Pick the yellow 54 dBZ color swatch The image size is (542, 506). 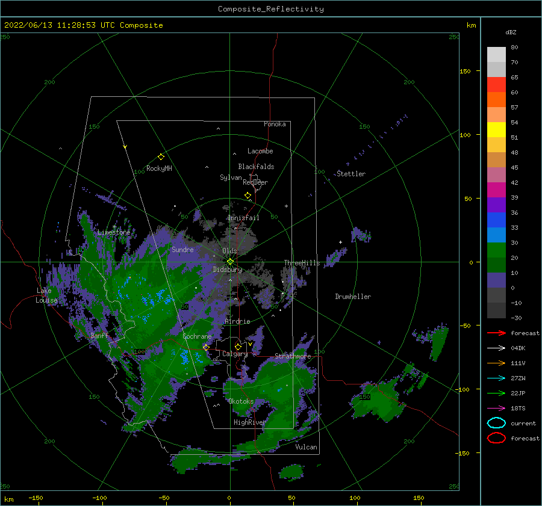tap(496, 129)
